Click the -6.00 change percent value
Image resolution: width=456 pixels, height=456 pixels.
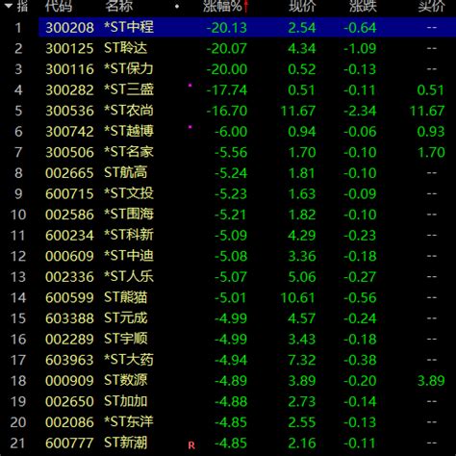click(231, 132)
